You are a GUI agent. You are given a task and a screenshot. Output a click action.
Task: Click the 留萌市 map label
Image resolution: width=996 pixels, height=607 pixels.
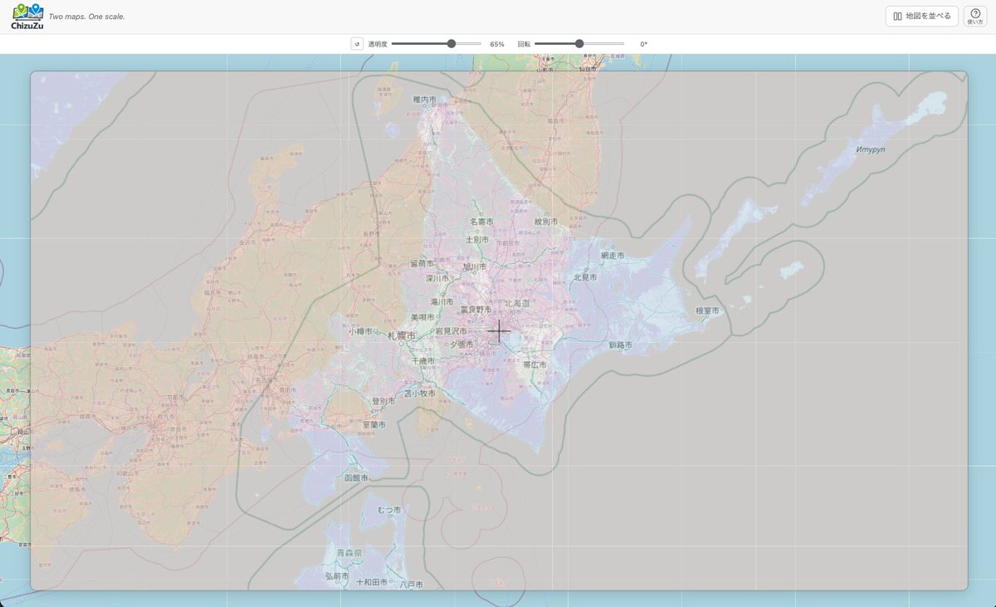point(422,264)
